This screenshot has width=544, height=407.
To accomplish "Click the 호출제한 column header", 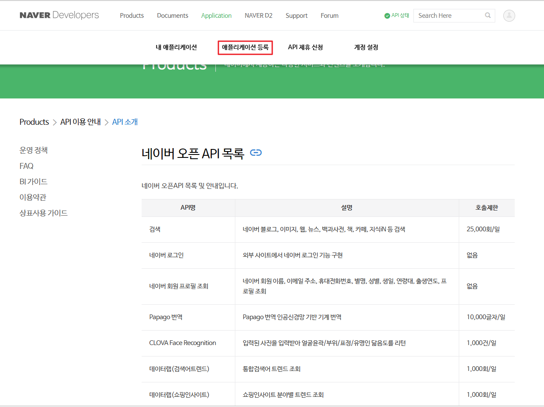I will pos(487,208).
